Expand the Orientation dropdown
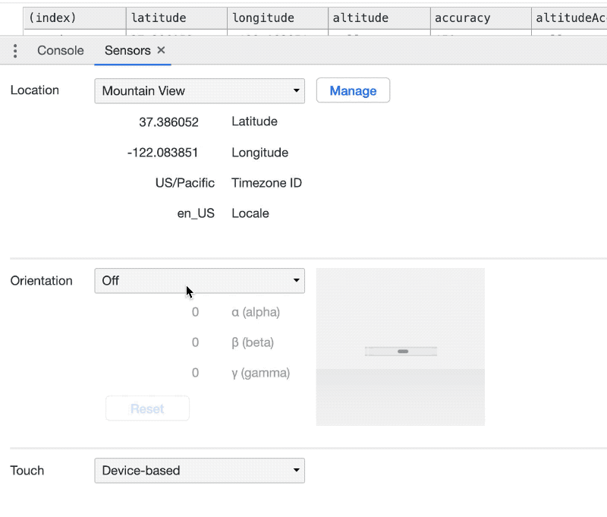This screenshot has width=607, height=517. [199, 281]
